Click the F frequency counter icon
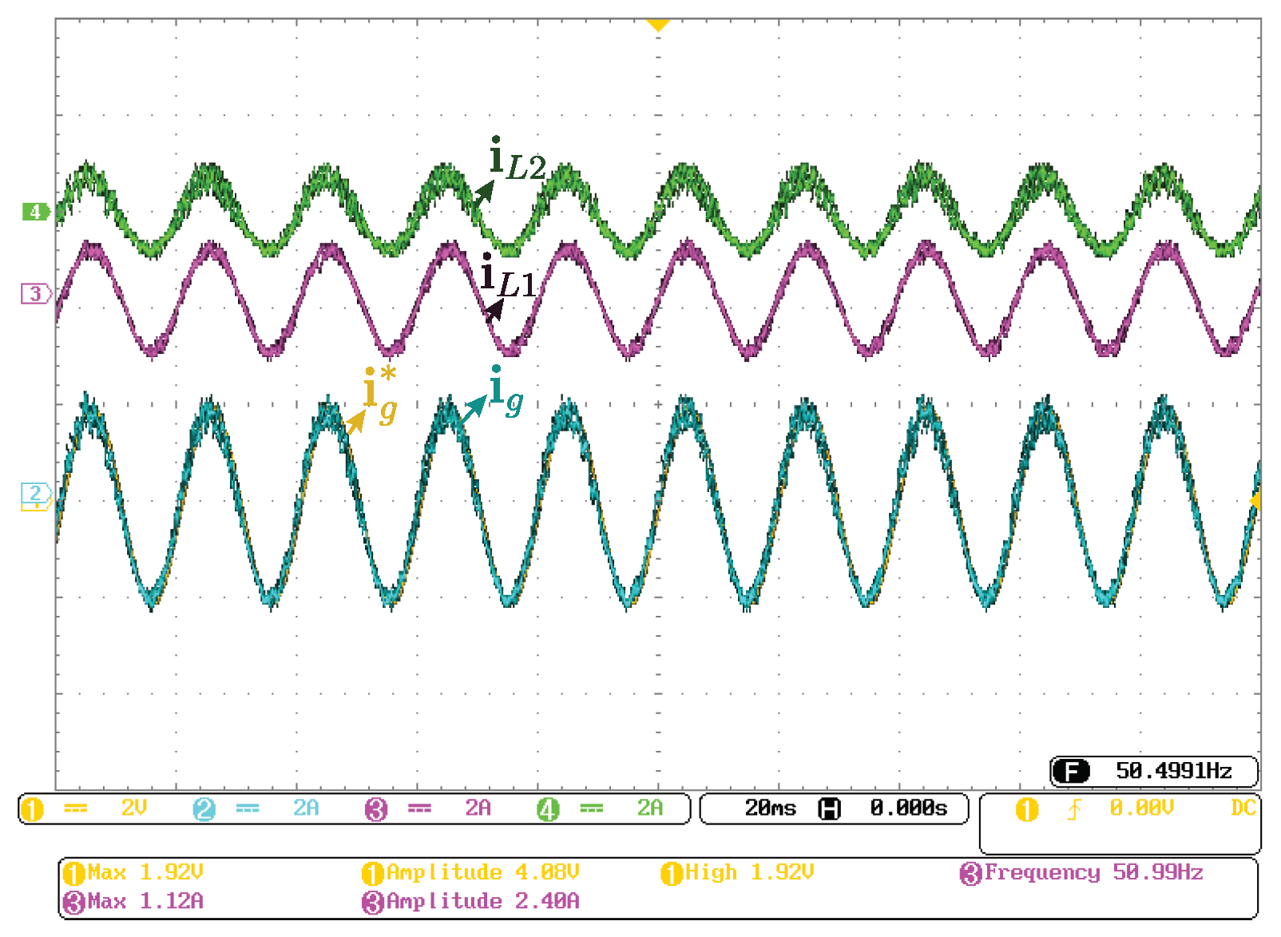The image size is (1281, 937). (1070, 772)
